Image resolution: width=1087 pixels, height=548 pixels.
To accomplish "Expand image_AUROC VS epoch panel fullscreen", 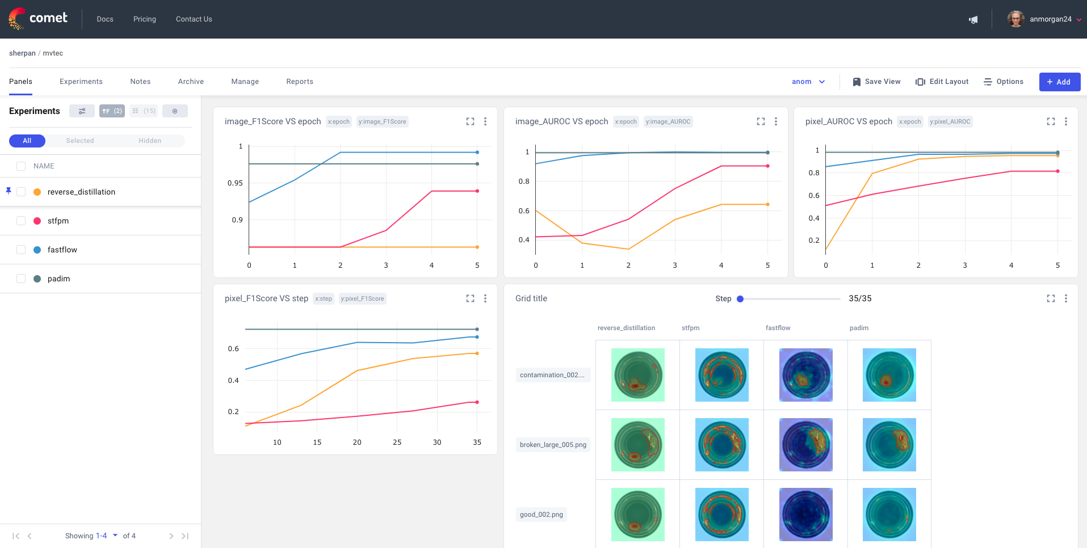I will pyautogui.click(x=761, y=121).
